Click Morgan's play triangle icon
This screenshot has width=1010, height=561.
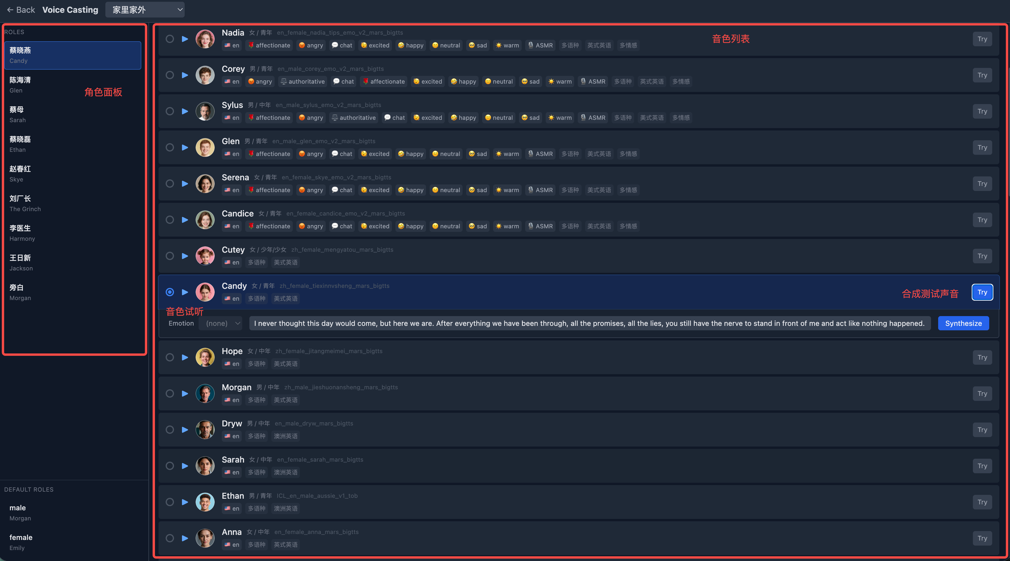click(x=185, y=393)
